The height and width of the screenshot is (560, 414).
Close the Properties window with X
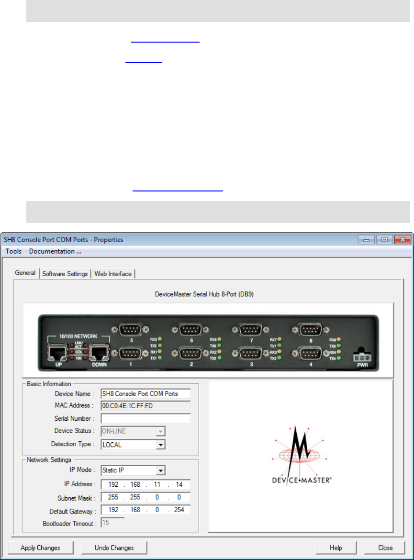pyautogui.click(x=403, y=240)
